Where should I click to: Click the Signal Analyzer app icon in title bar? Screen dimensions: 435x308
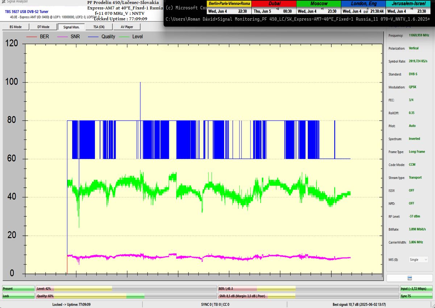3,1
